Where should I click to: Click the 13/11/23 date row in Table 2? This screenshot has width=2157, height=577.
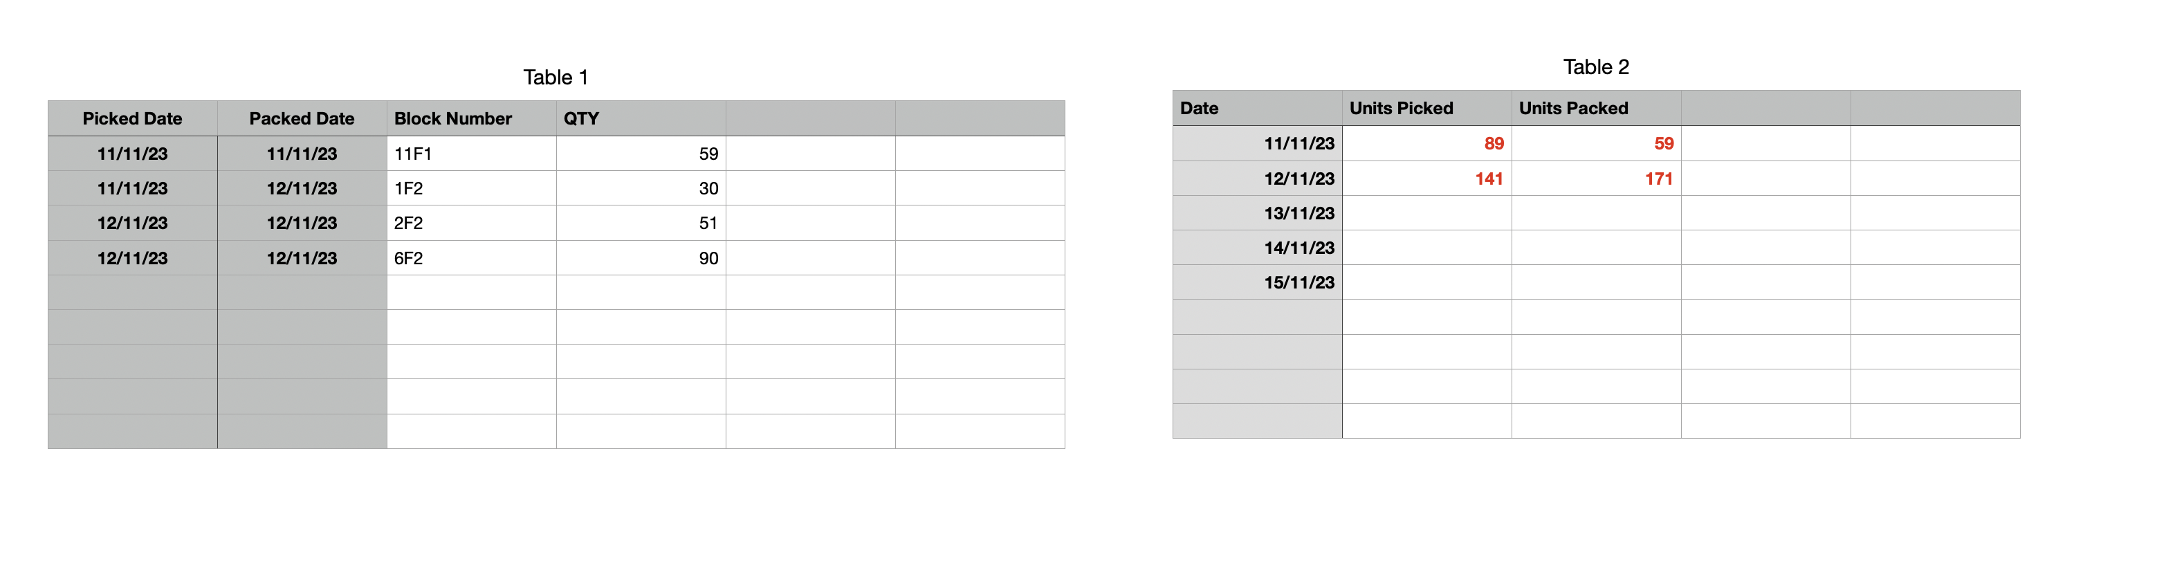click(x=1596, y=214)
